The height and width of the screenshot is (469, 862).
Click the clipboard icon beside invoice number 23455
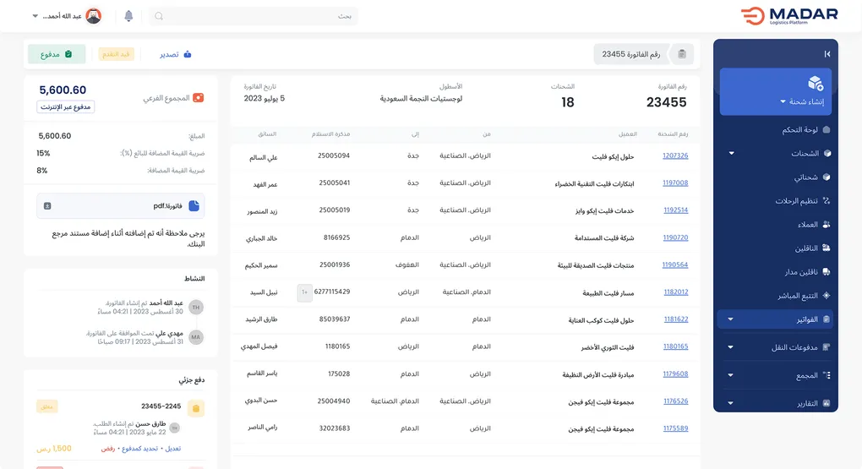point(682,54)
